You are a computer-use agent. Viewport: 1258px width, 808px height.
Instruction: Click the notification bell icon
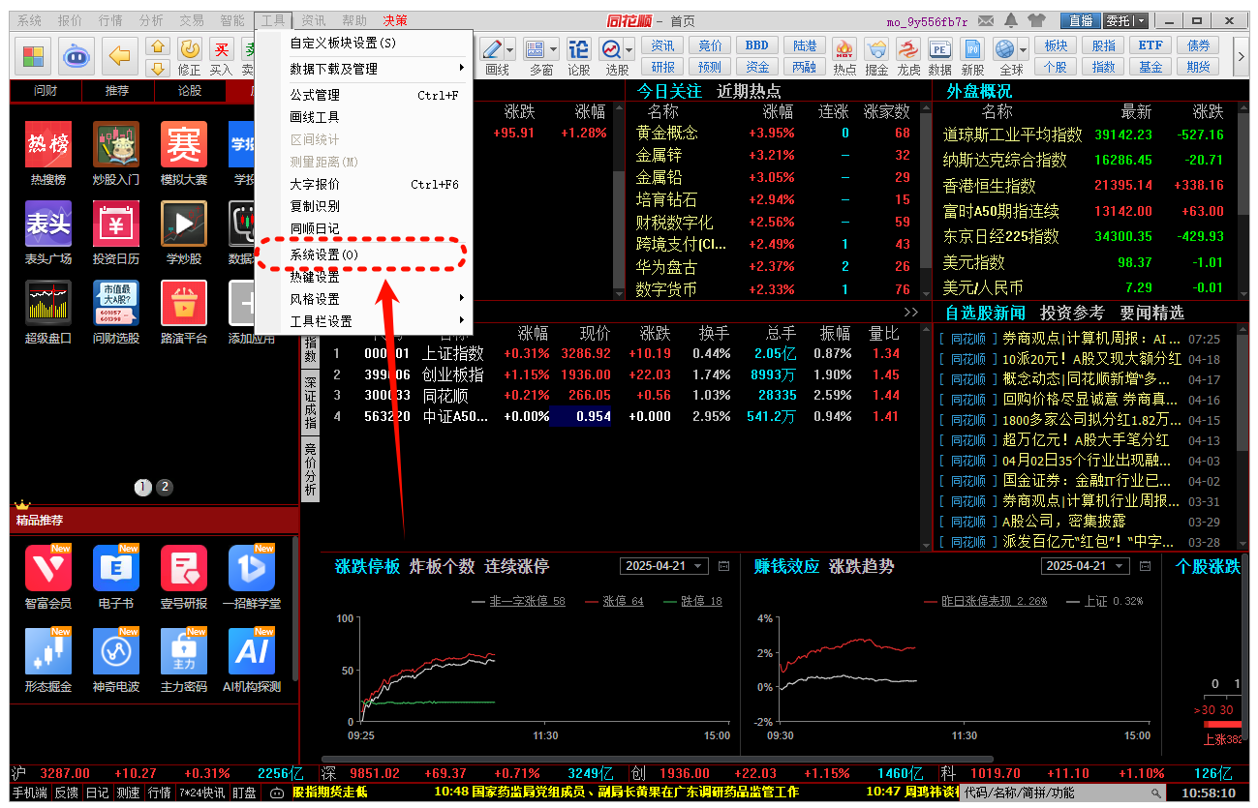(x=1011, y=20)
